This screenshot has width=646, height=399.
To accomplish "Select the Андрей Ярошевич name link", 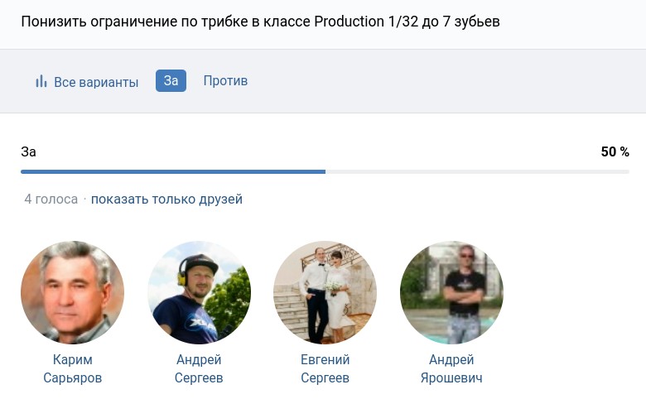I will point(451,368).
